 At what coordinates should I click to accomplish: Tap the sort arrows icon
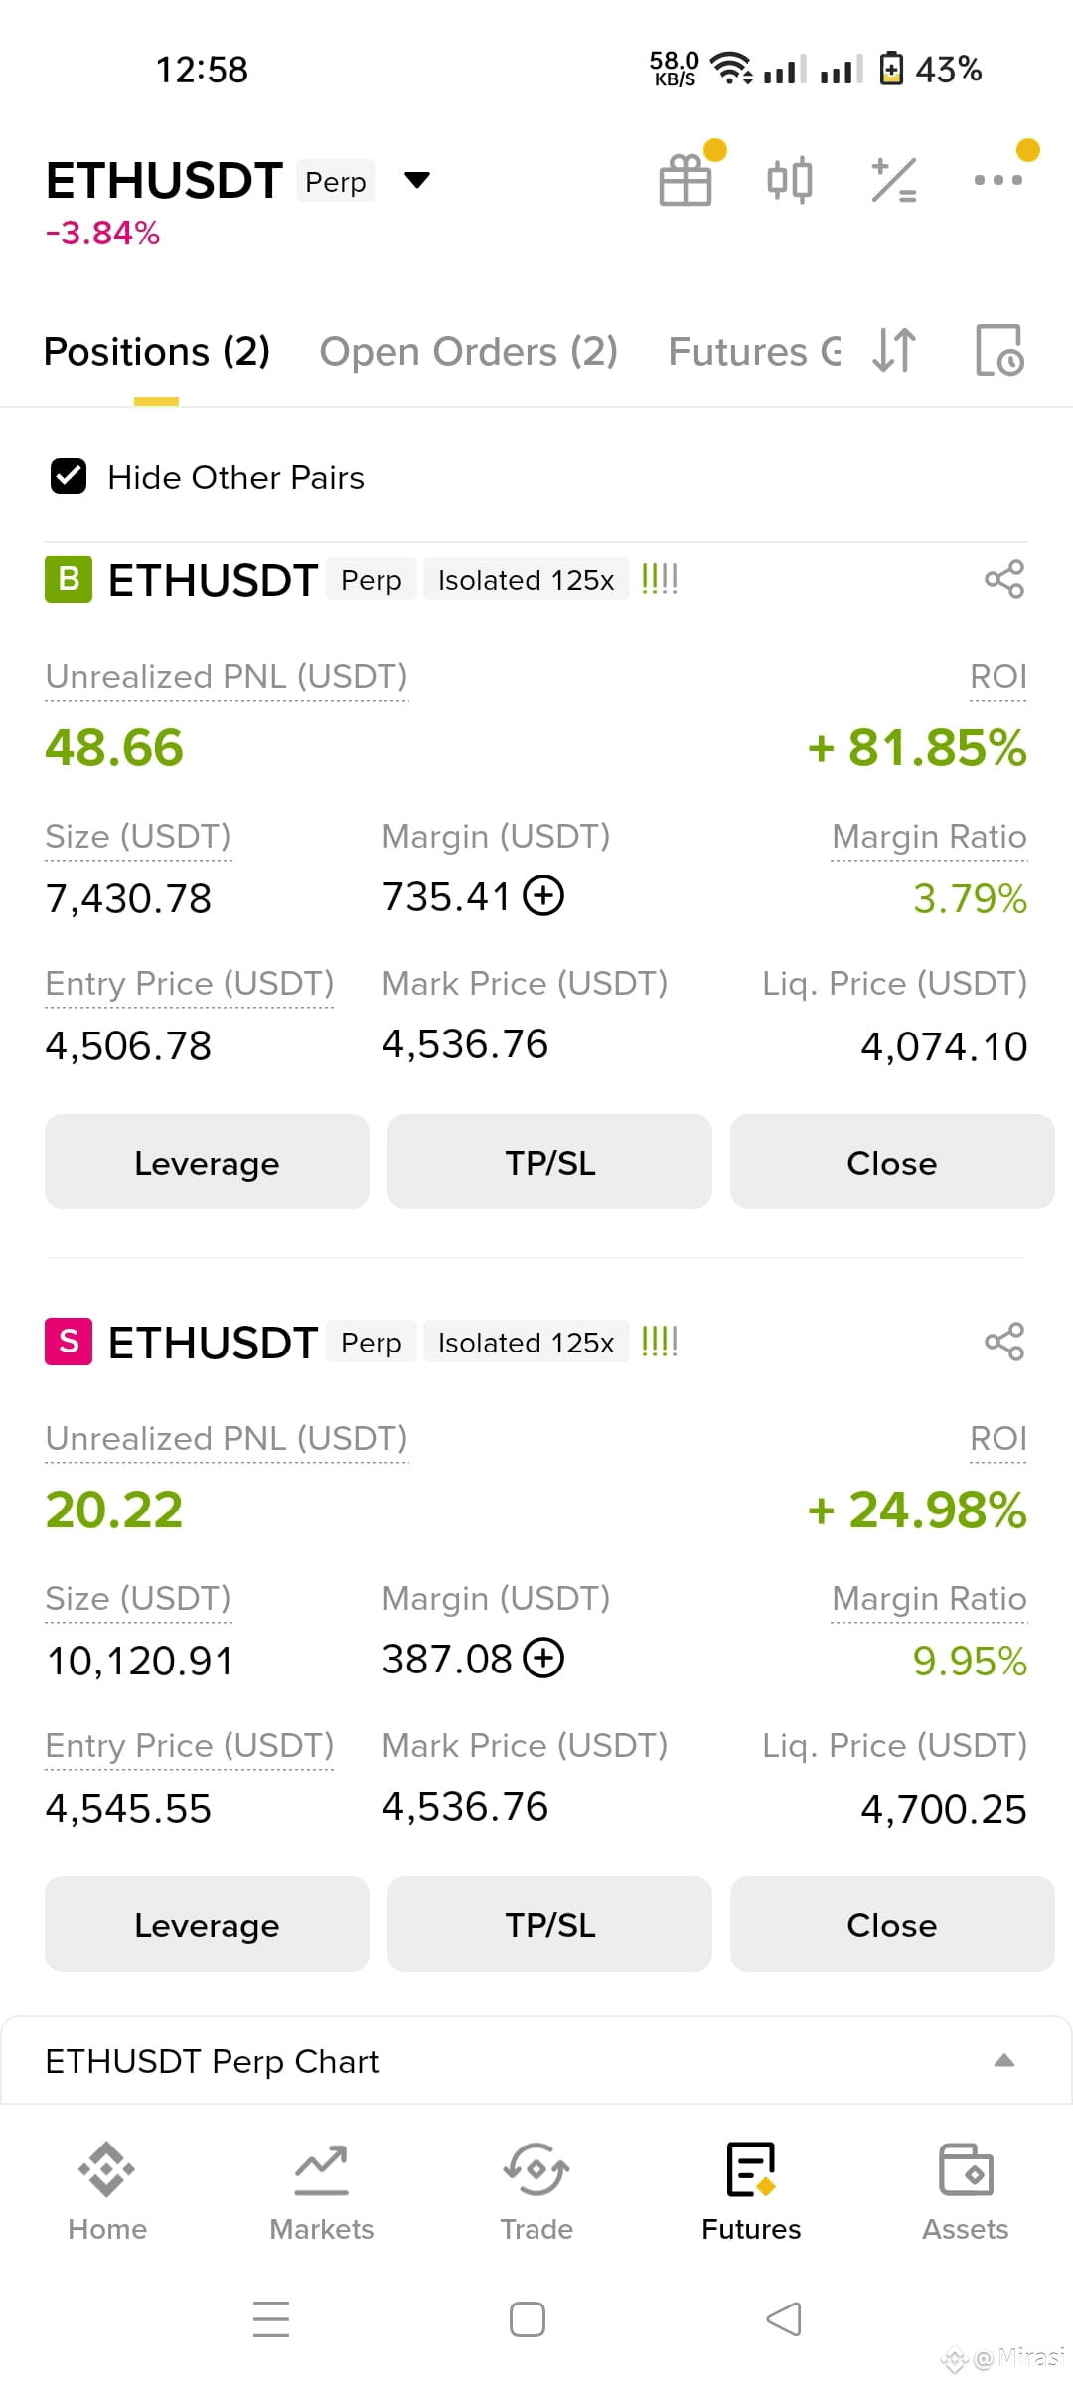[x=894, y=350]
